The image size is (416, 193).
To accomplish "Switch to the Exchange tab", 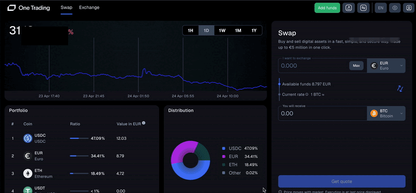I will tap(89, 7).
